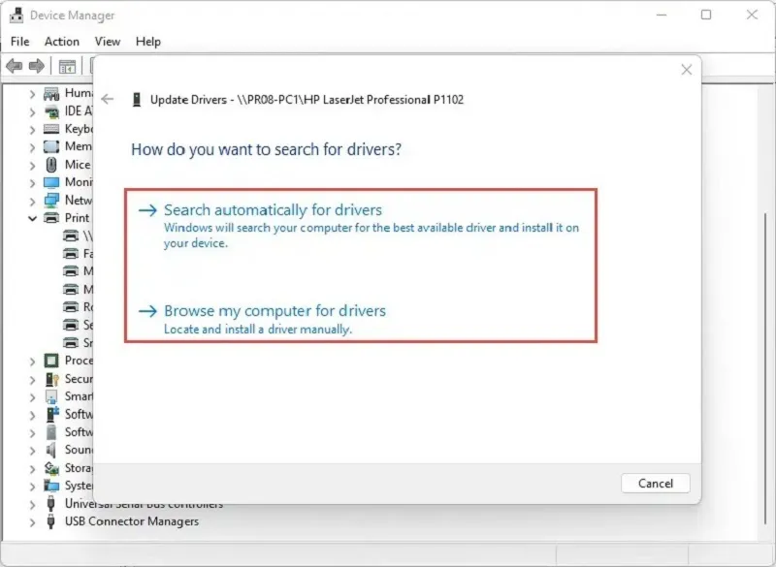Open the File menu
This screenshot has height=567, width=776.
pyautogui.click(x=19, y=42)
